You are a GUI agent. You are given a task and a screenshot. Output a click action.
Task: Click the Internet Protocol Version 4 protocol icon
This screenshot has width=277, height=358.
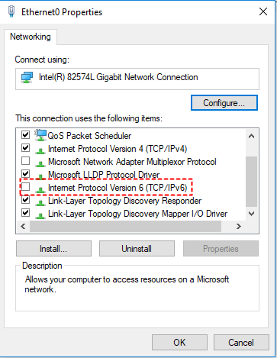tap(40, 151)
